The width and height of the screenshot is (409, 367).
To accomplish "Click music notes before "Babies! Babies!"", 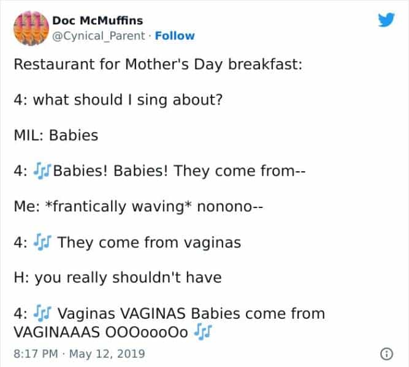I will [42, 171].
